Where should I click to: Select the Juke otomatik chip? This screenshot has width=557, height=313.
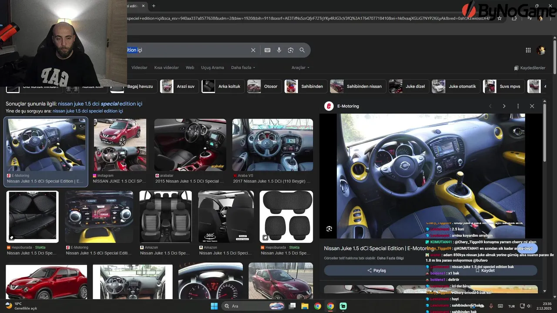click(456, 87)
